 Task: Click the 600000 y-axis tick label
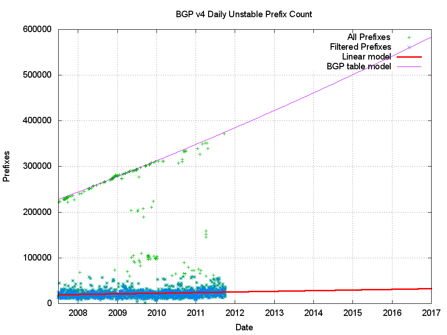[x=39, y=29]
